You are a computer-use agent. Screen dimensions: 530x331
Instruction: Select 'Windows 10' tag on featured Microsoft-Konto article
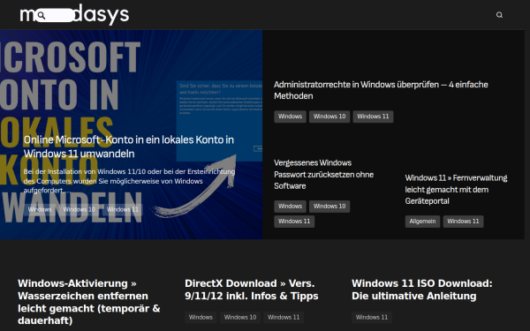click(x=79, y=209)
